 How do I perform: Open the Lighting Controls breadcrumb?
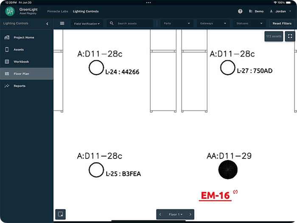point(86,11)
